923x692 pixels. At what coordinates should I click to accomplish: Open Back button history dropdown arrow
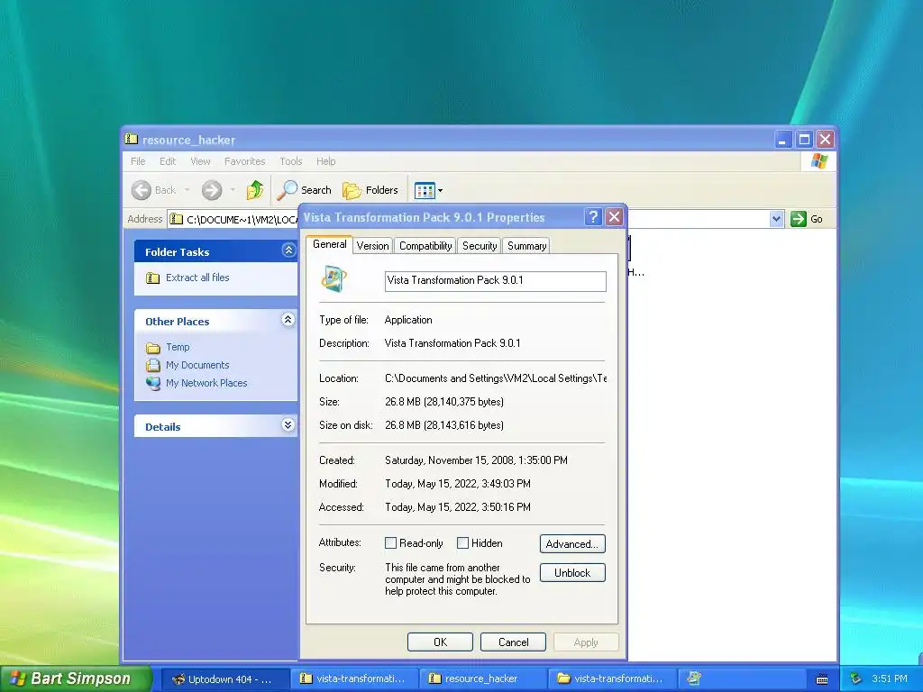[x=187, y=190]
